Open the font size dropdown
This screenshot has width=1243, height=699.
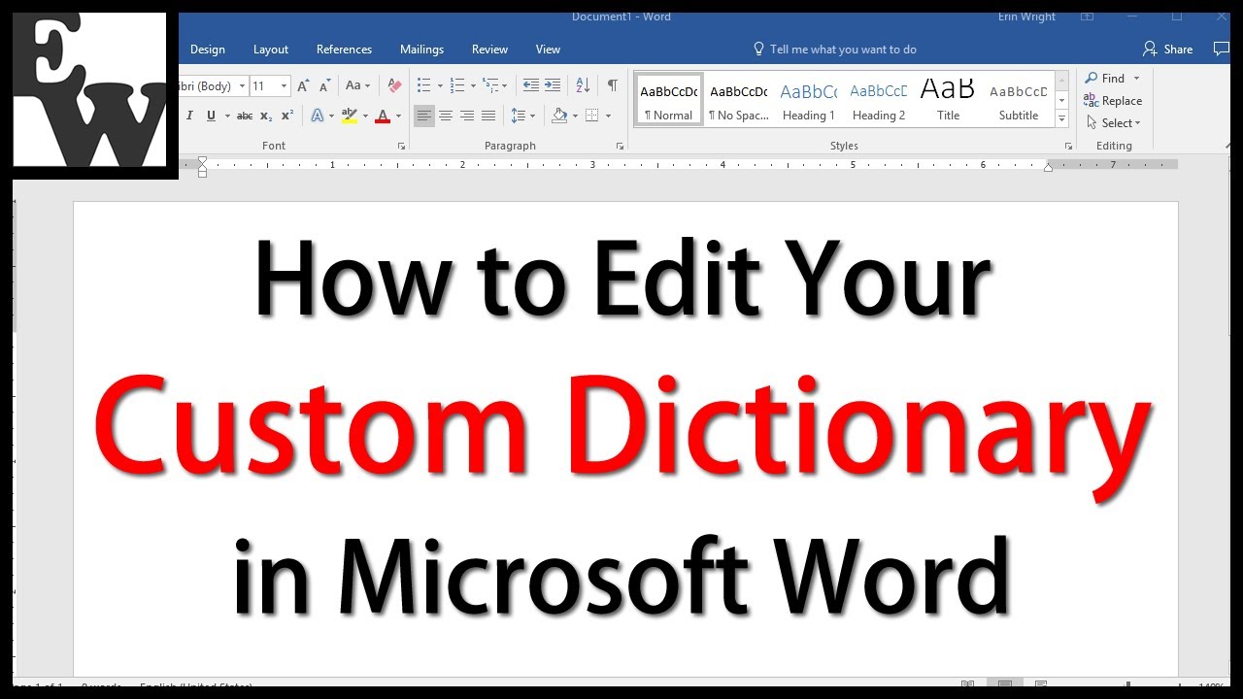284,85
